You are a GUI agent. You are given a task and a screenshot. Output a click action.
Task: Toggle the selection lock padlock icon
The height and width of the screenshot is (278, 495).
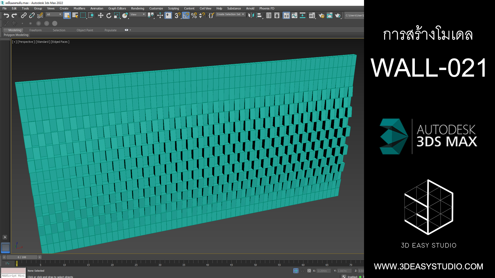click(302, 271)
